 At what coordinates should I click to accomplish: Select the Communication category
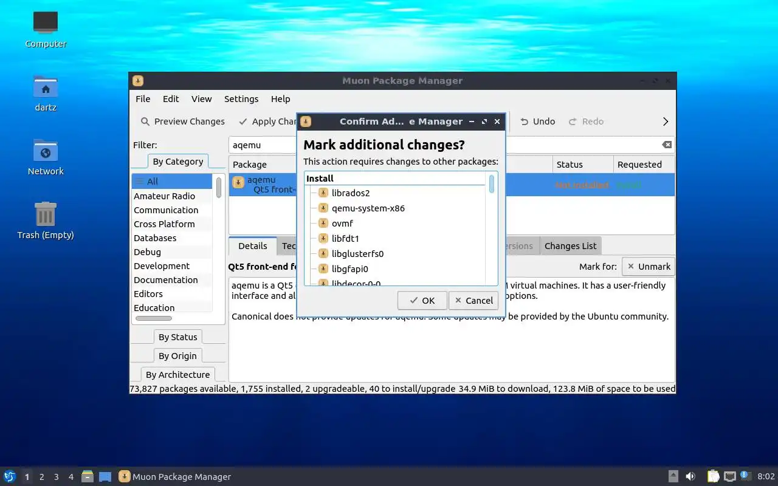pos(172,210)
